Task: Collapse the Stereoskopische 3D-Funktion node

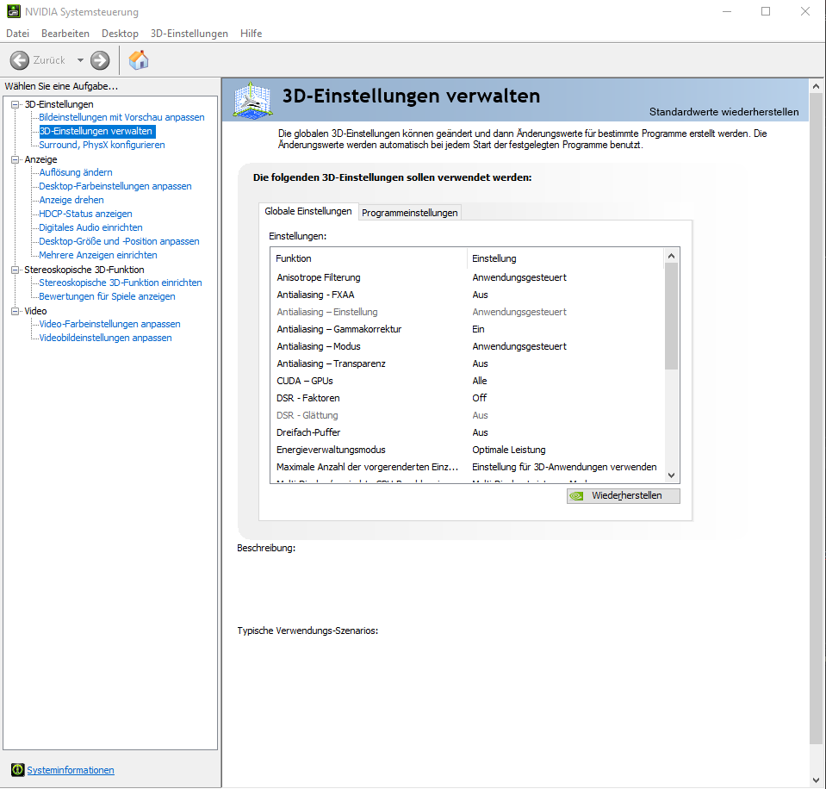Action: [x=15, y=270]
